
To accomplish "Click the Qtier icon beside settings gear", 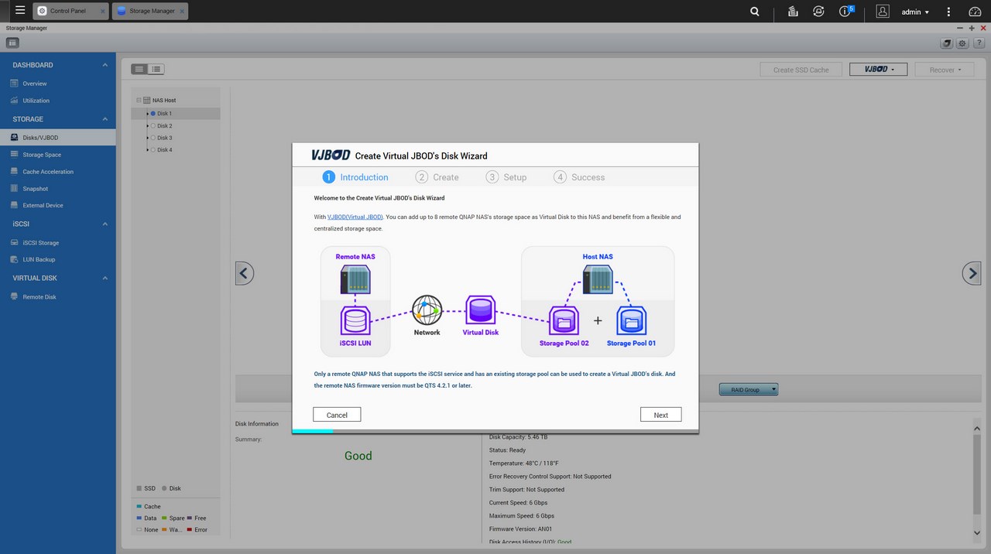I will click(946, 43).
